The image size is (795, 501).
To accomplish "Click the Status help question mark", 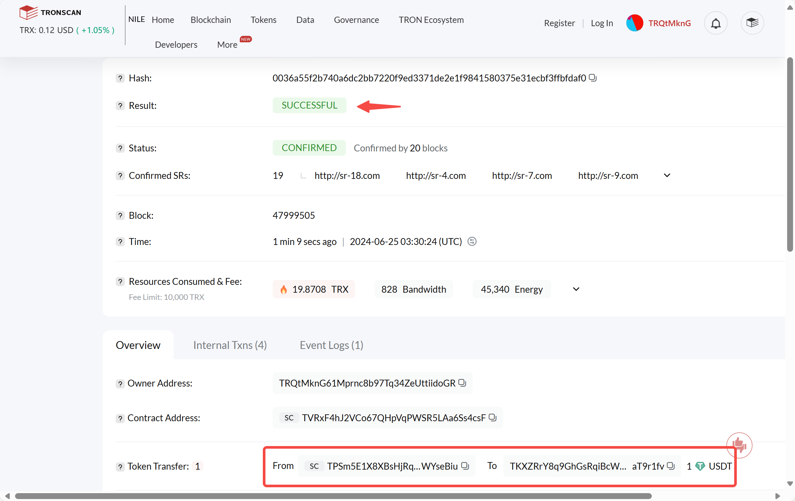I will [x=120, y=148].
